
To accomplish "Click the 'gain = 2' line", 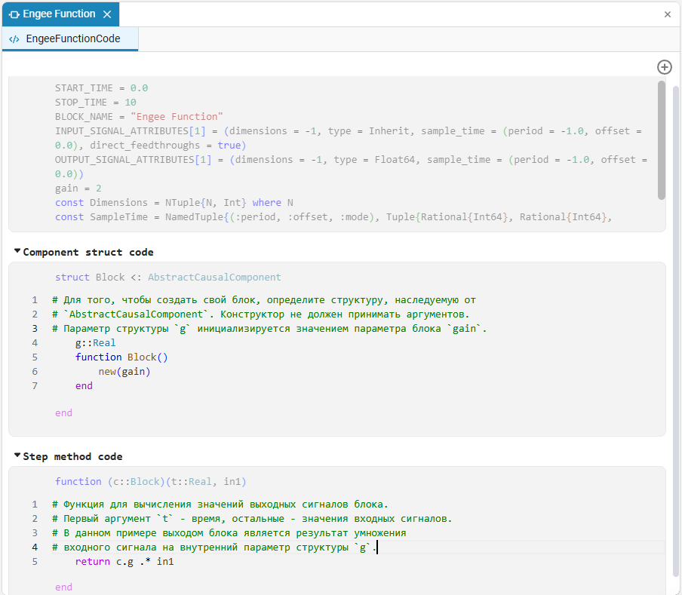I will point(78,189).
